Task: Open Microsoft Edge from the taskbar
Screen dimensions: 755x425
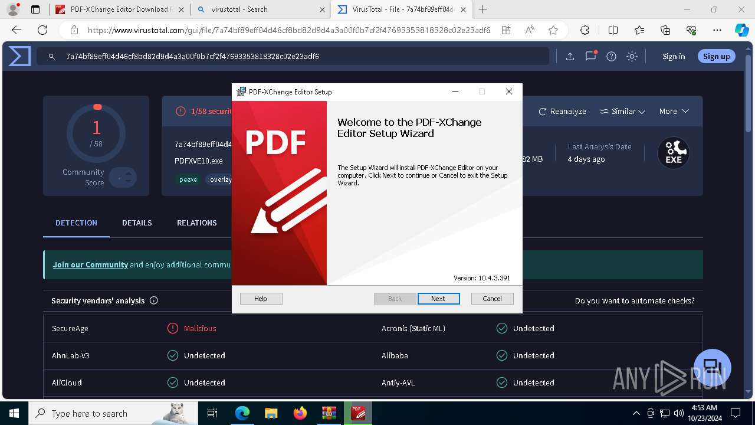Action: tap(242, 413)
